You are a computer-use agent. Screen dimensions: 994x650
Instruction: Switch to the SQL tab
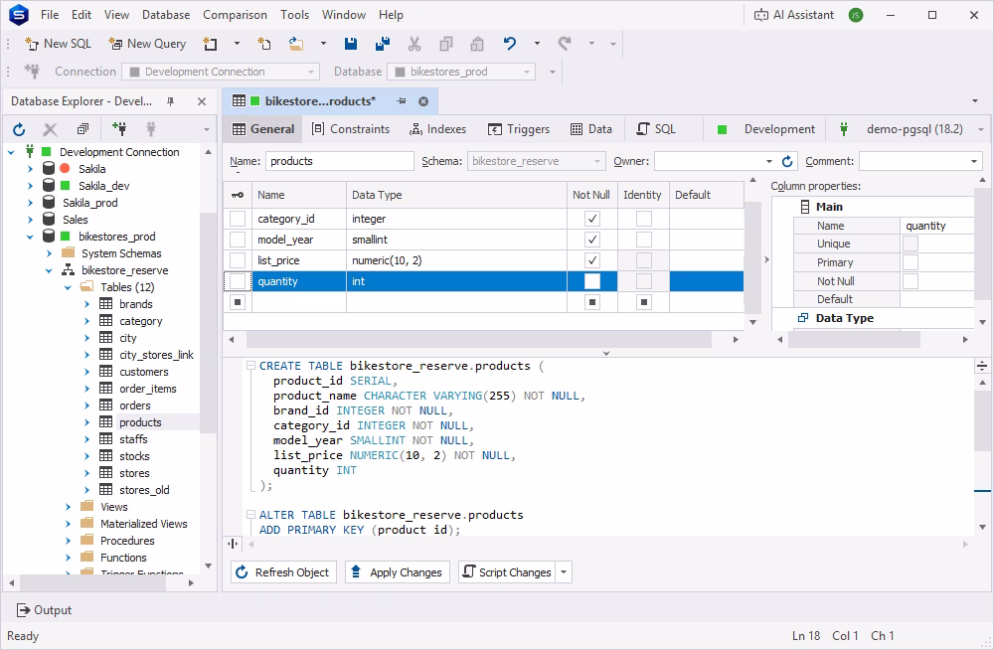657,129
